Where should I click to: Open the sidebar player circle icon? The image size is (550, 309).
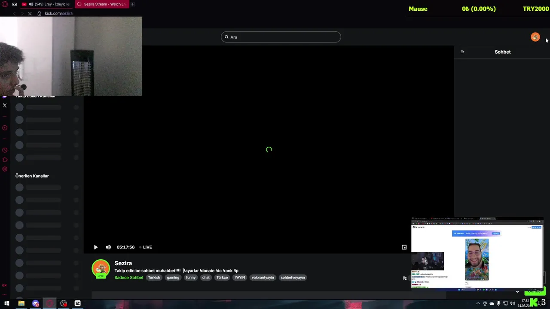tap(5, 128)
